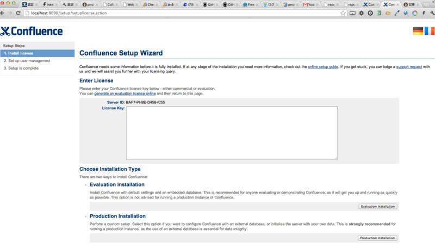Go back using the browser back arrow

tap(3, 13)
